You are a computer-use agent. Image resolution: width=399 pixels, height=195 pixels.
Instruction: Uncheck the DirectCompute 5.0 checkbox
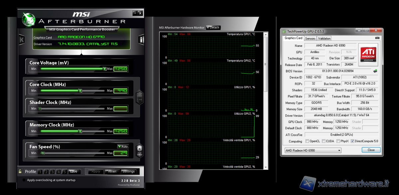click(x=352, y=141)
